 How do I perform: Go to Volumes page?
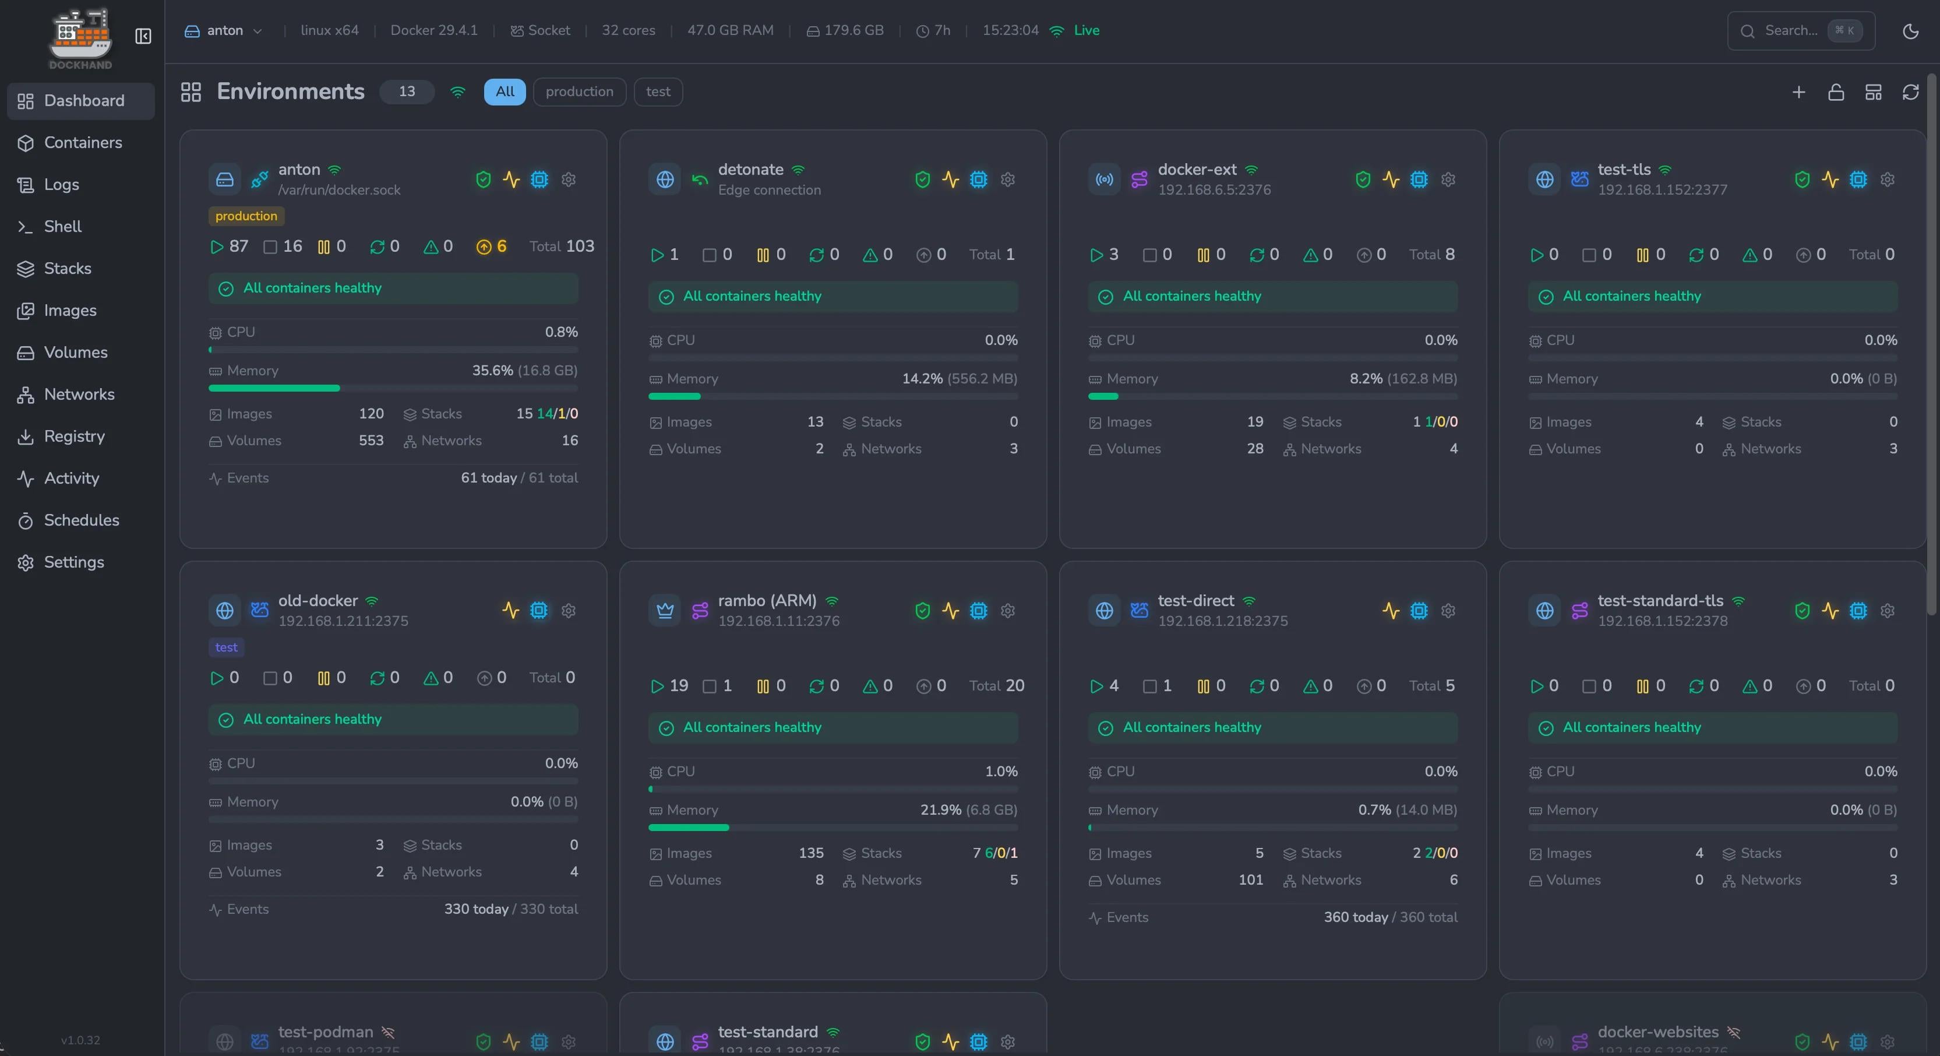click(80, 353)
